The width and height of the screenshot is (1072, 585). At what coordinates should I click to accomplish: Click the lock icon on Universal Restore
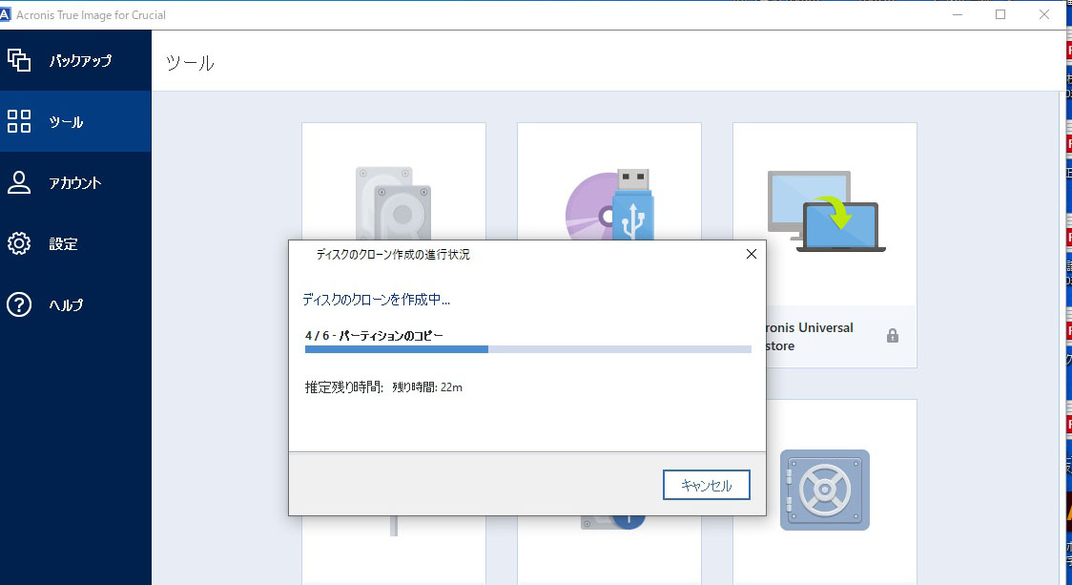coord(892,335)
